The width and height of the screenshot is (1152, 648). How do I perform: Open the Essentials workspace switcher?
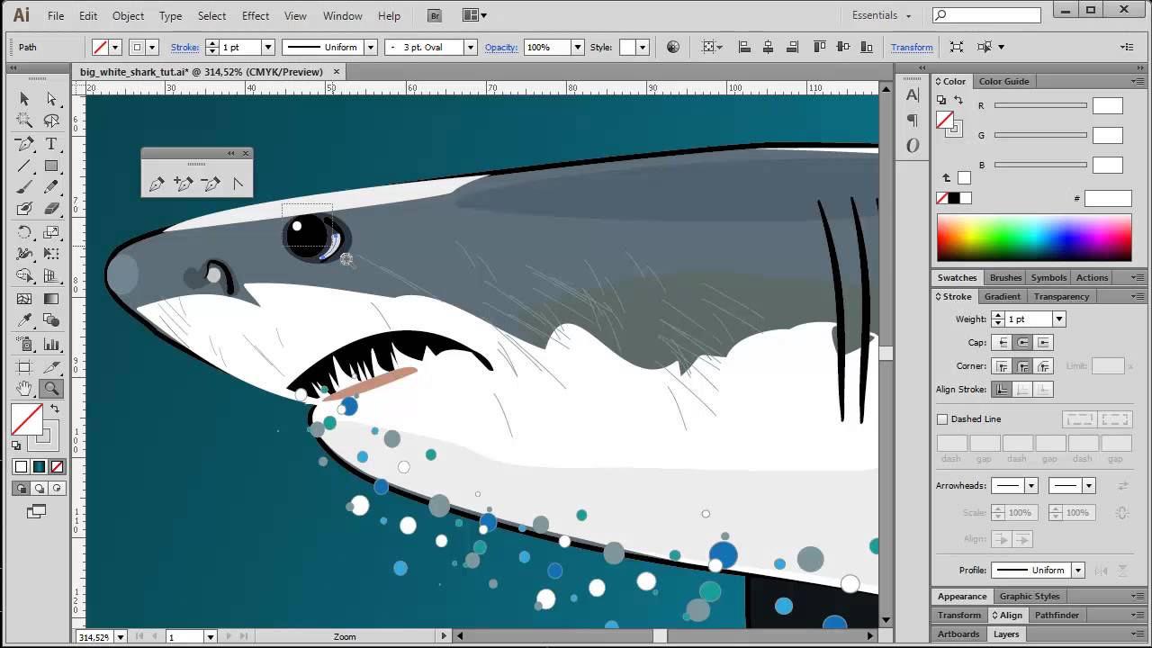[882, 15]
